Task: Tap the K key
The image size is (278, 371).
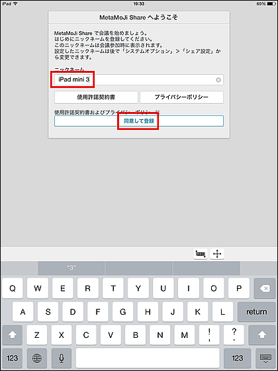Action: click(x=198, y=311)
